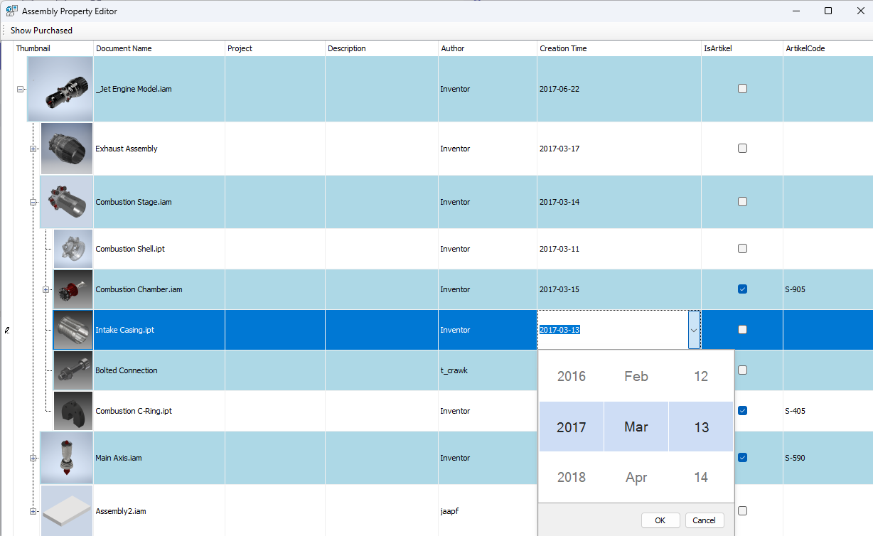Open the Creation Time date picker dropdown
The width and height of the screenshot is (873, 536).
pos(695,329)
